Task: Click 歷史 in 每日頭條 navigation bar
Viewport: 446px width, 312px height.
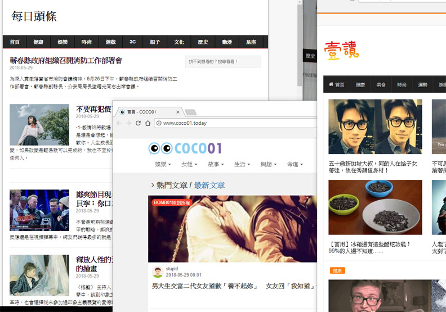Action: (x=203, y=42)
